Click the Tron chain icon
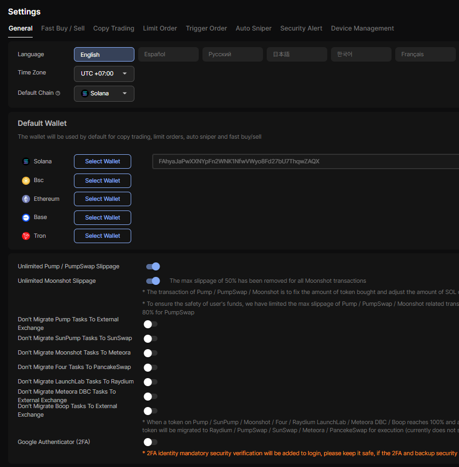Screen dimensions: 459x467 [x=26, y=236]
